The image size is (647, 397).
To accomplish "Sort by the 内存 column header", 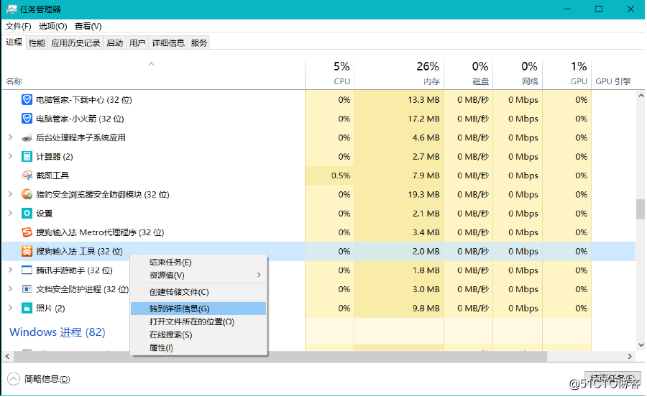I will (399, 74).
